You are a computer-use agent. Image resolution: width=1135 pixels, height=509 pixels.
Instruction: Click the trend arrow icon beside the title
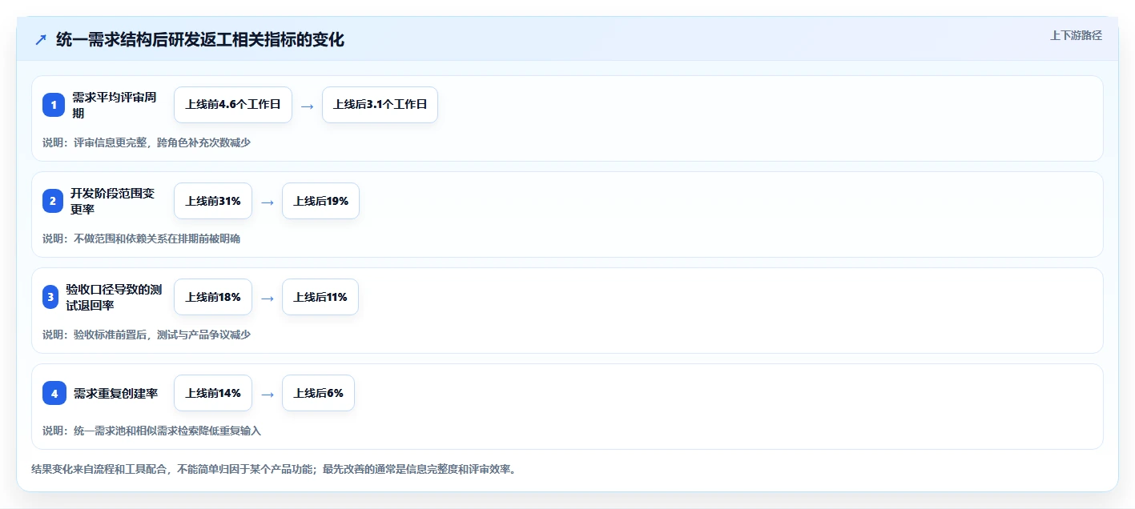pyautogui.click(x=41, y=39)
